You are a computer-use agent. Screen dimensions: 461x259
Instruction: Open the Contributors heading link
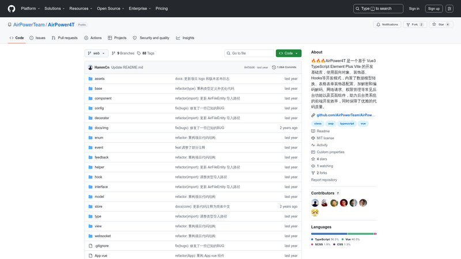[326, 193]
